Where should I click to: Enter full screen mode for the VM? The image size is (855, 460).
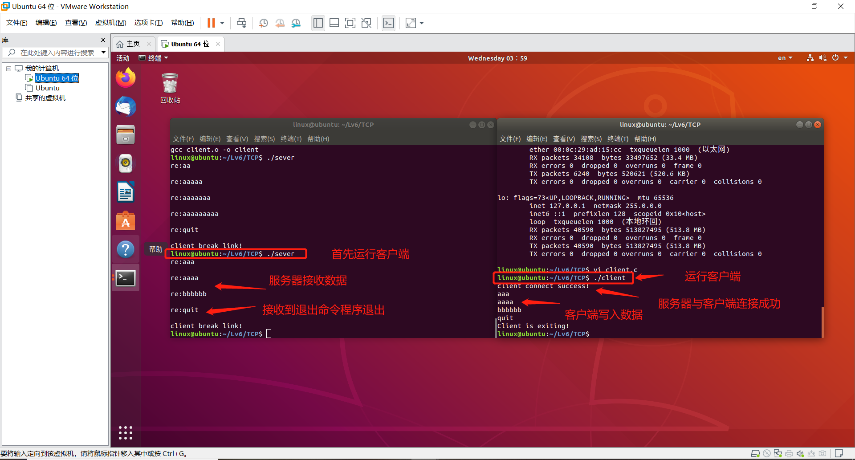pyautogui.click(x=350, y=23)
